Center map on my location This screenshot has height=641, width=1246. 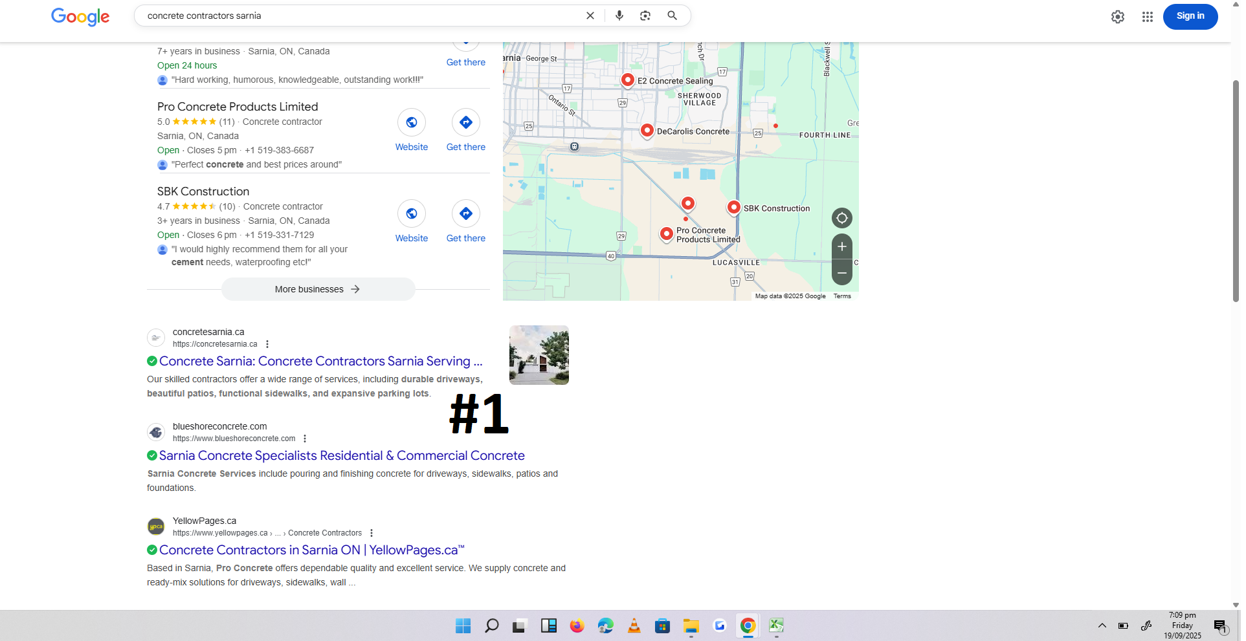point(842,218)
